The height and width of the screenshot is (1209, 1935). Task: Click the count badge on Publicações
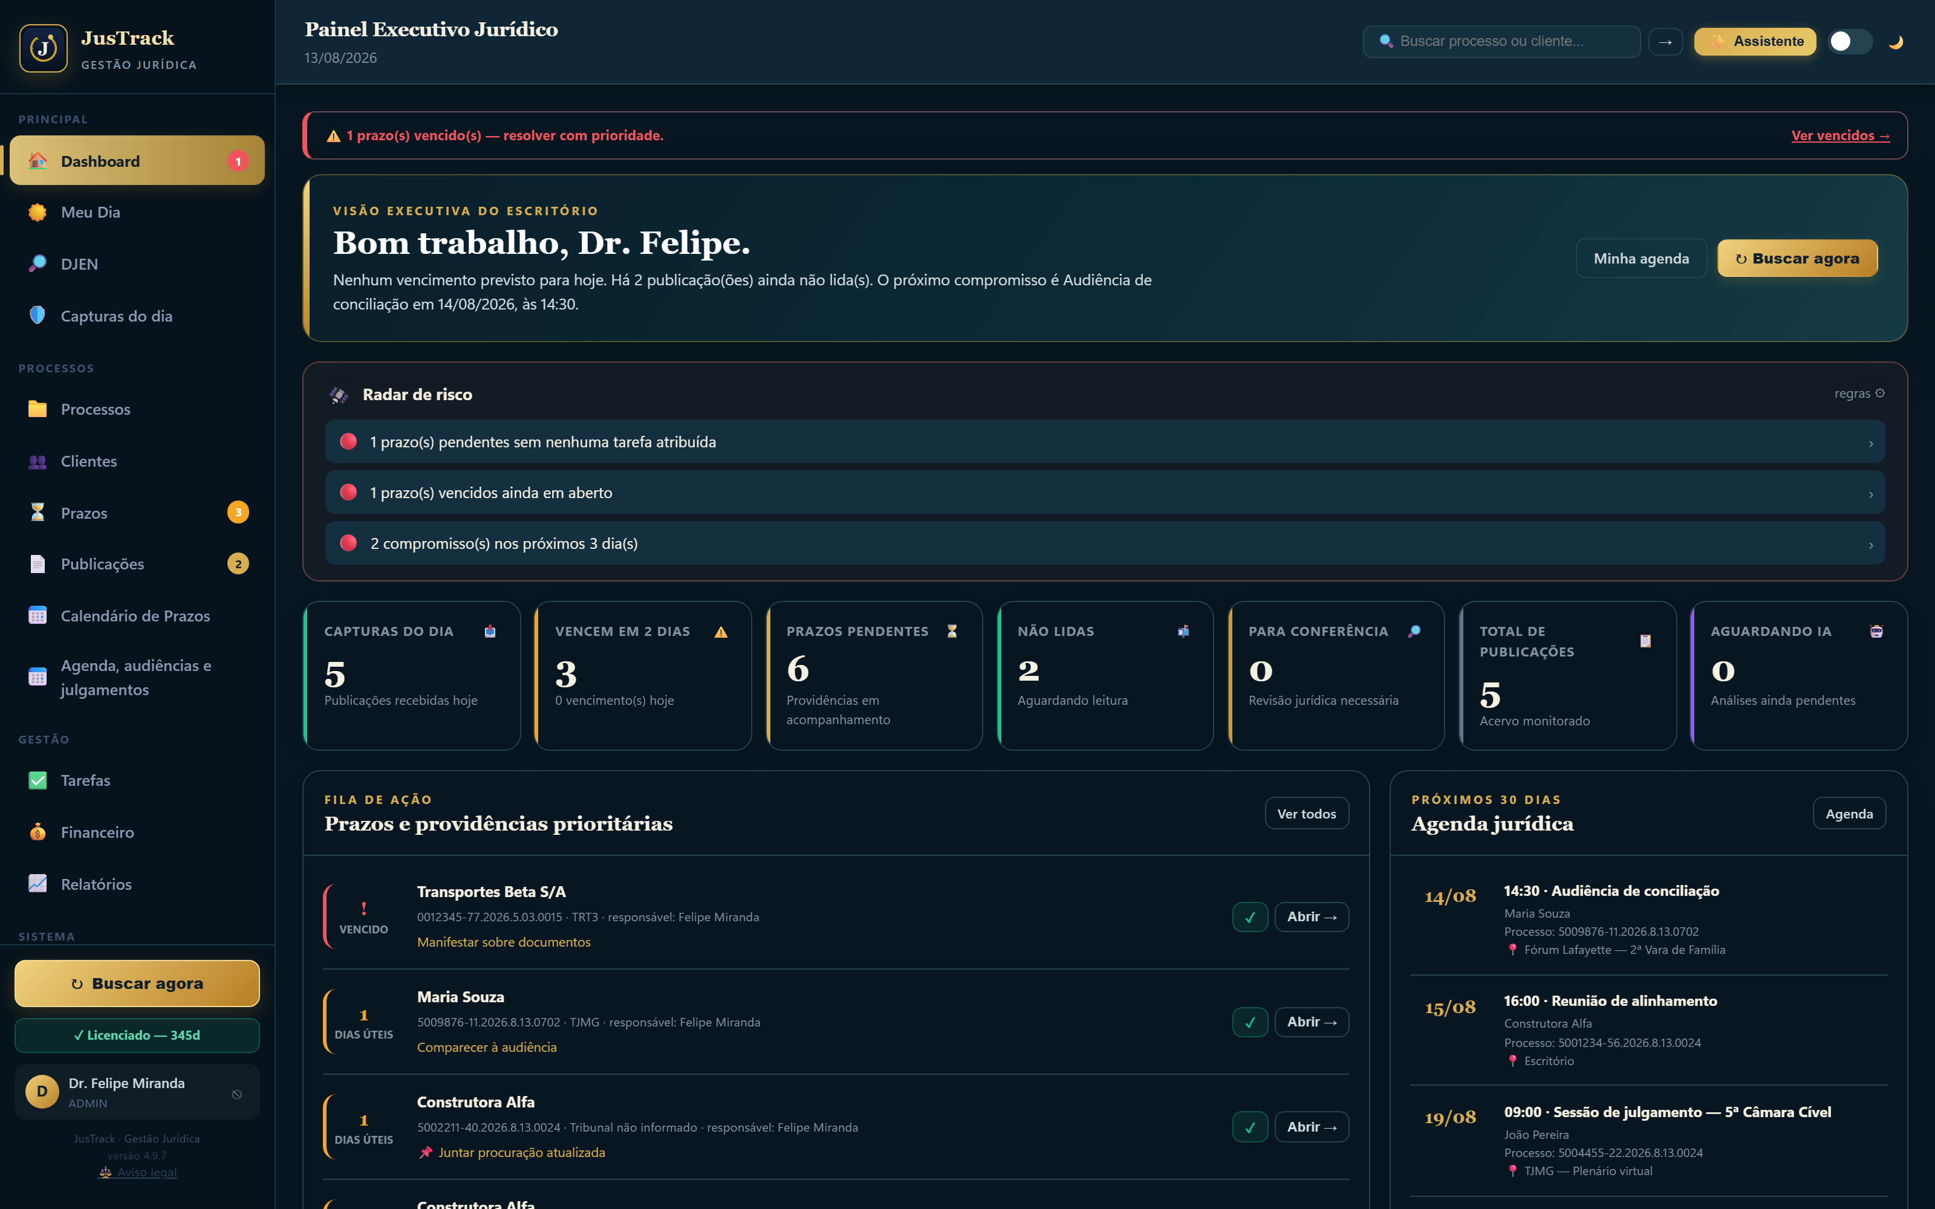pyautogui.click(x=238, y=564)
